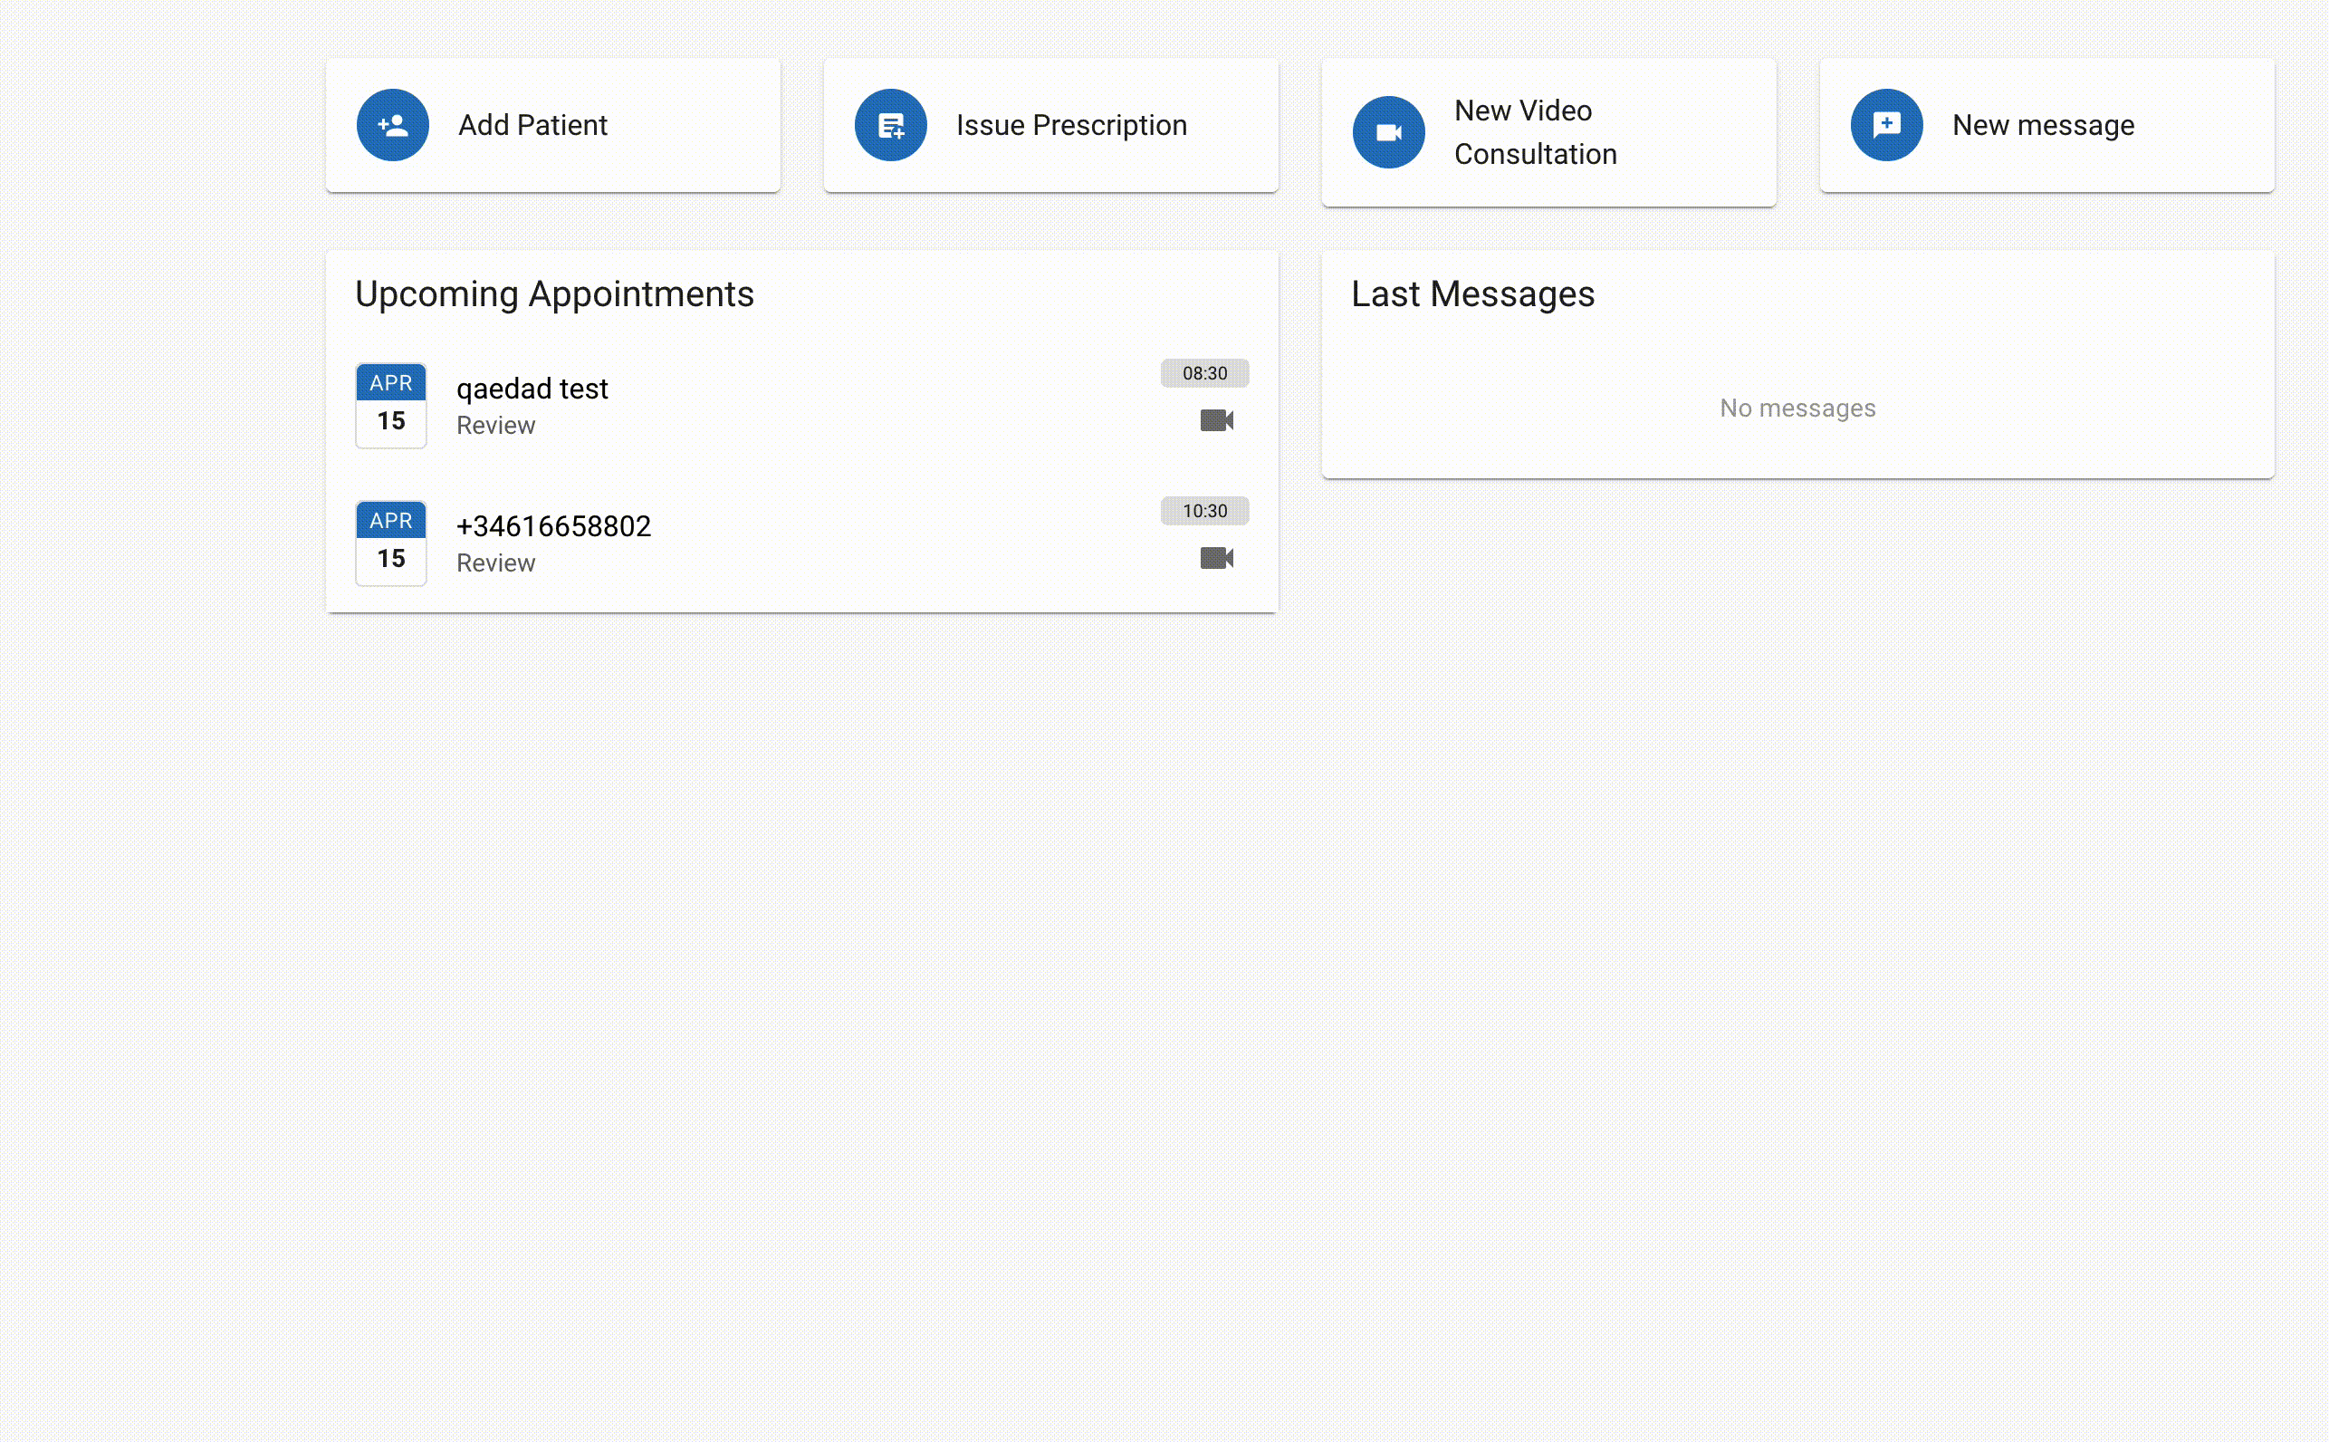Click the Add Patient person-plus icon
Image resolution: width=2329 pixels, height=1442 pixels.
[393, 125]
